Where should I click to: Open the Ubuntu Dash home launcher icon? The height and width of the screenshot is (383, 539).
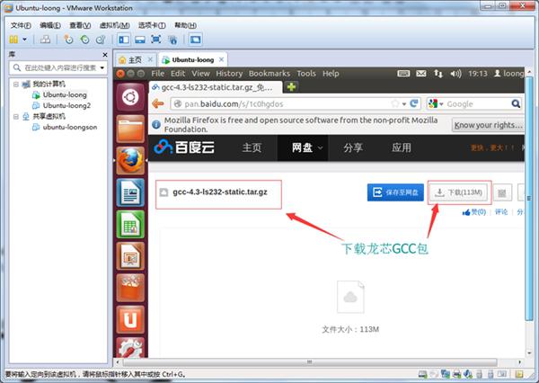tap(130, 97)
